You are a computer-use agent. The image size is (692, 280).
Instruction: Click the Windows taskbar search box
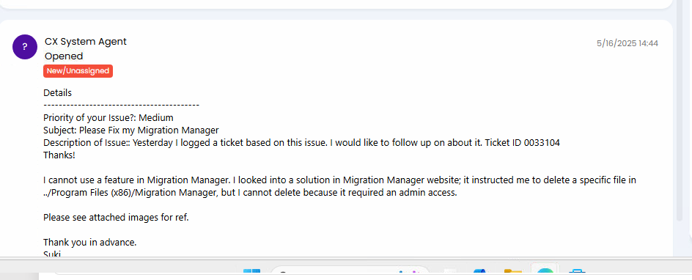[x=350, y=273]
